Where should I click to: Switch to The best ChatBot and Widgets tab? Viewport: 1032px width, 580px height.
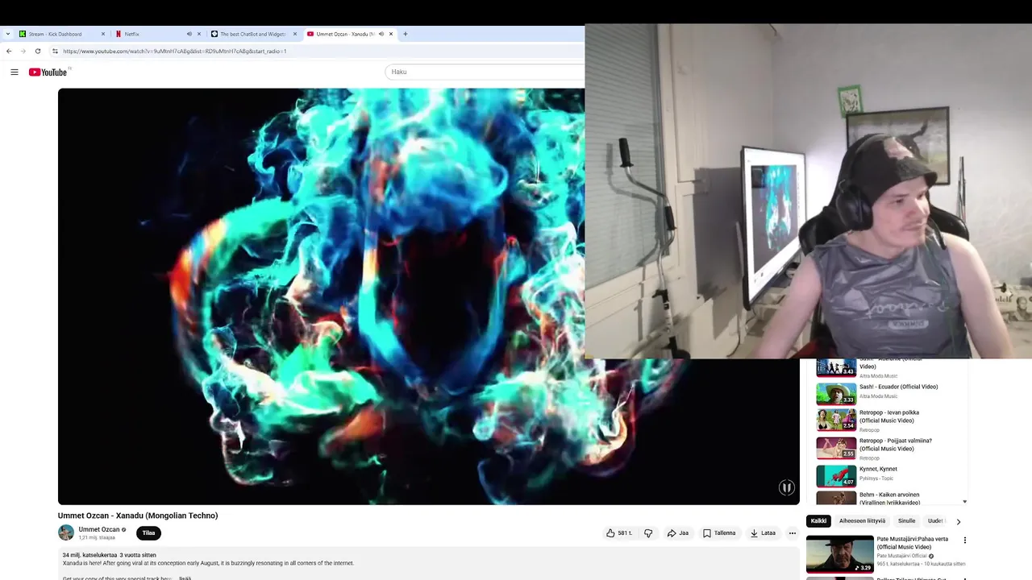pyautogui.click(x=253, y=34)
